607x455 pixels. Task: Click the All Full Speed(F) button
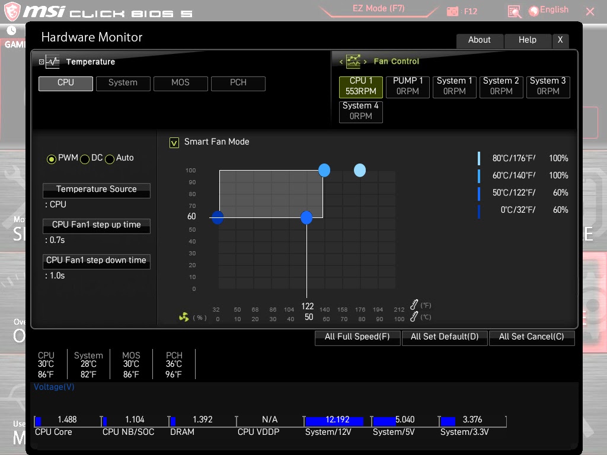tap(357, 337)
